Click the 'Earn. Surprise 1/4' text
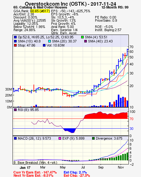The width and height of the screenshot is (141, 177). tap(64, 30)
